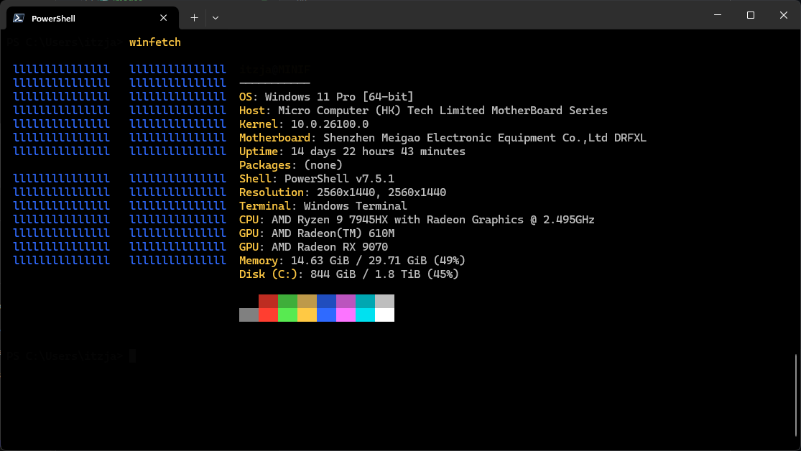The height and width of the screenshot is (451, 801).
Task: Click the magenta color swatch
Action: (346, 315)
